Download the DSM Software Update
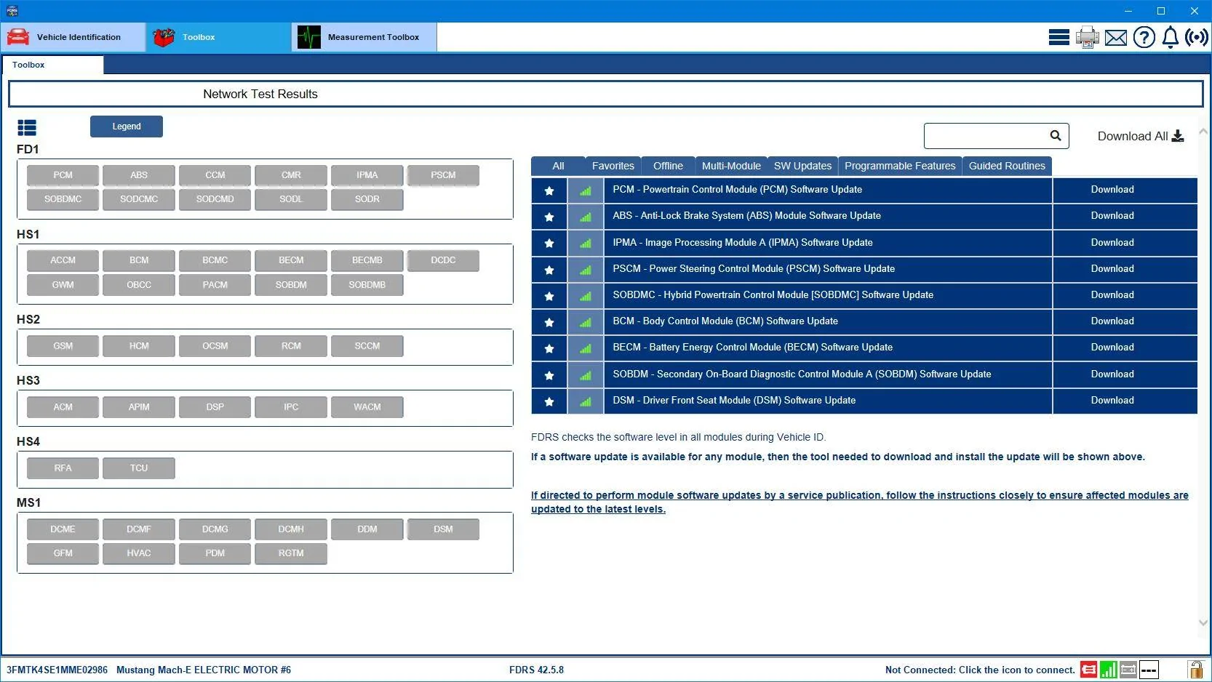1212x682 pixels. point(1112,401)
